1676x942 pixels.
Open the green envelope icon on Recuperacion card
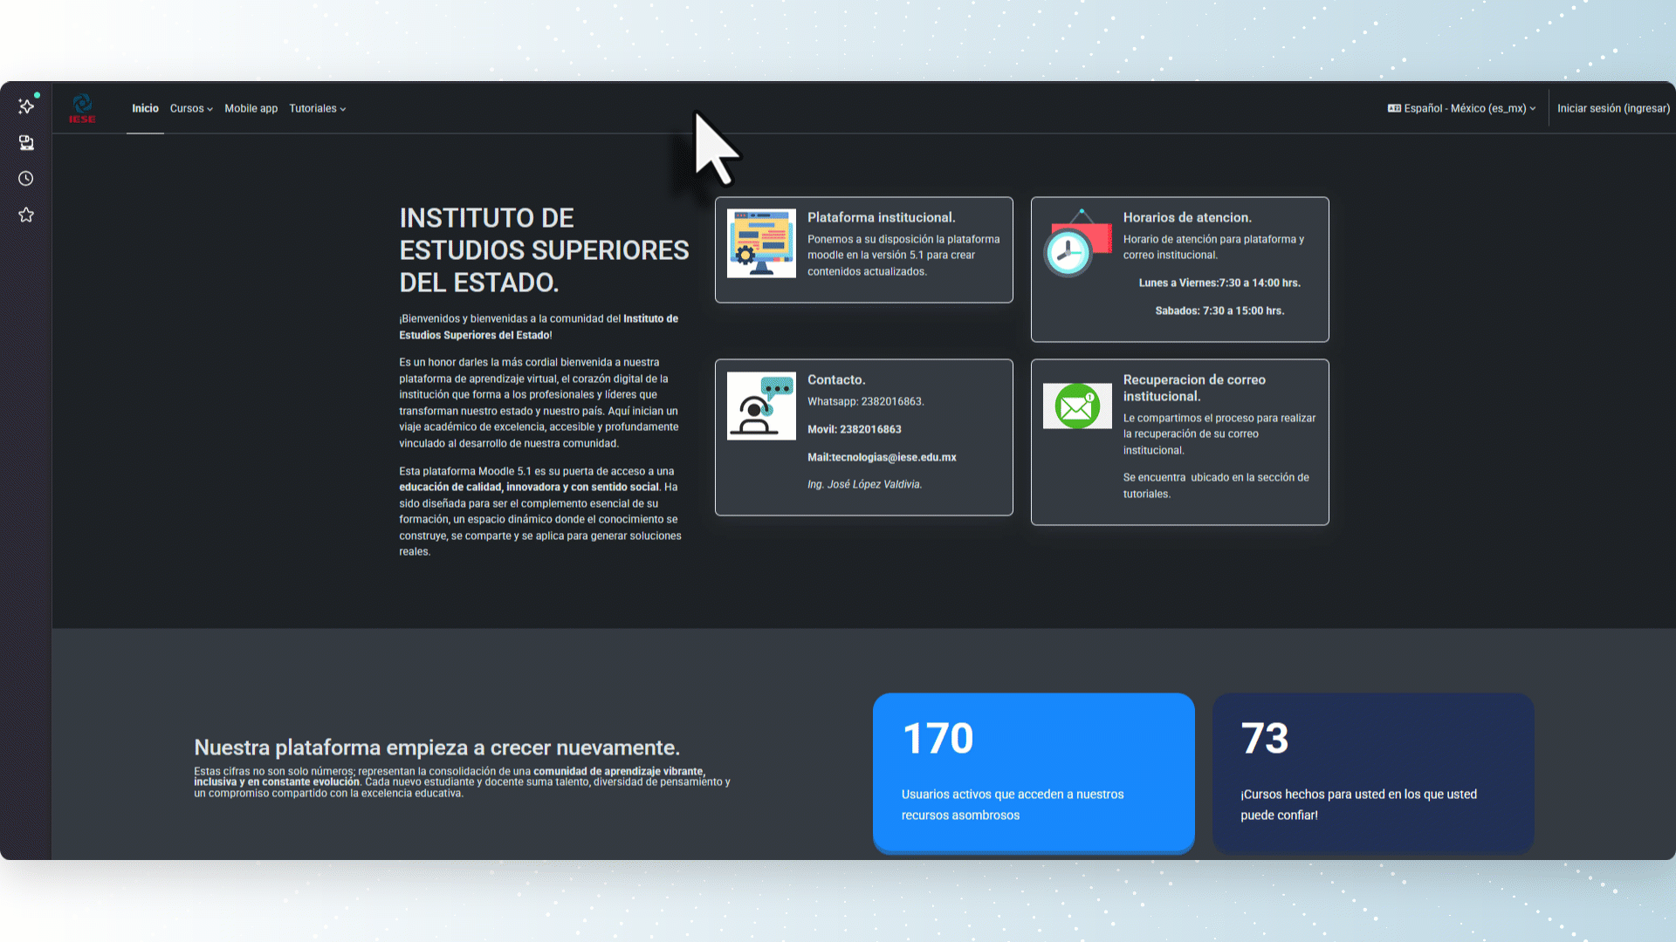[1076, 406]
